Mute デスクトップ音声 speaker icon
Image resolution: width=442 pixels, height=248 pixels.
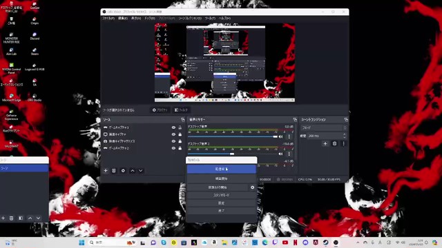(x=280, y=136)
